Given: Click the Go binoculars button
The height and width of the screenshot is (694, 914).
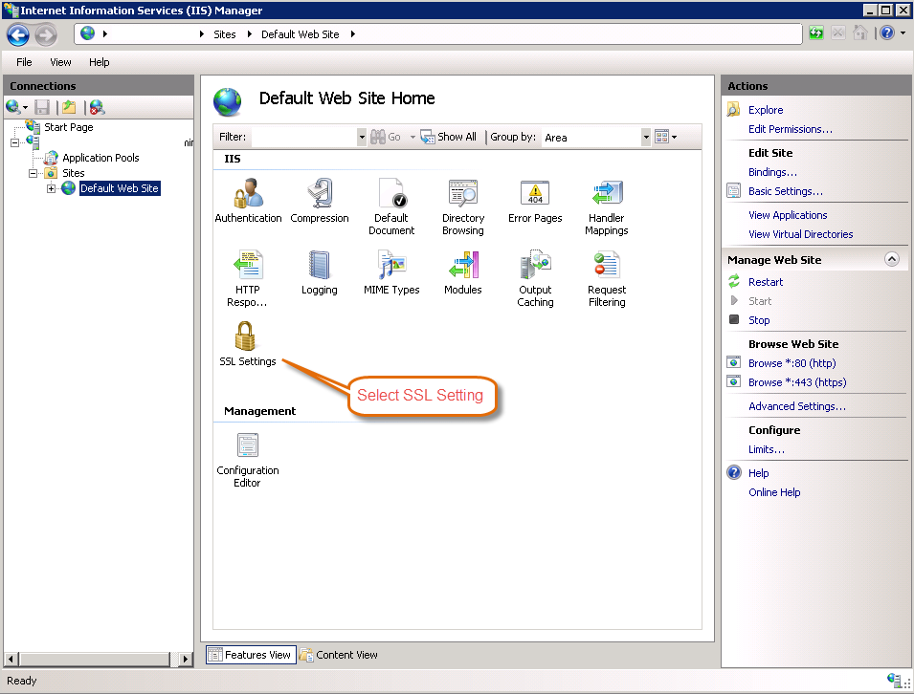Looking at the screenshot, I should click(386, 137).
